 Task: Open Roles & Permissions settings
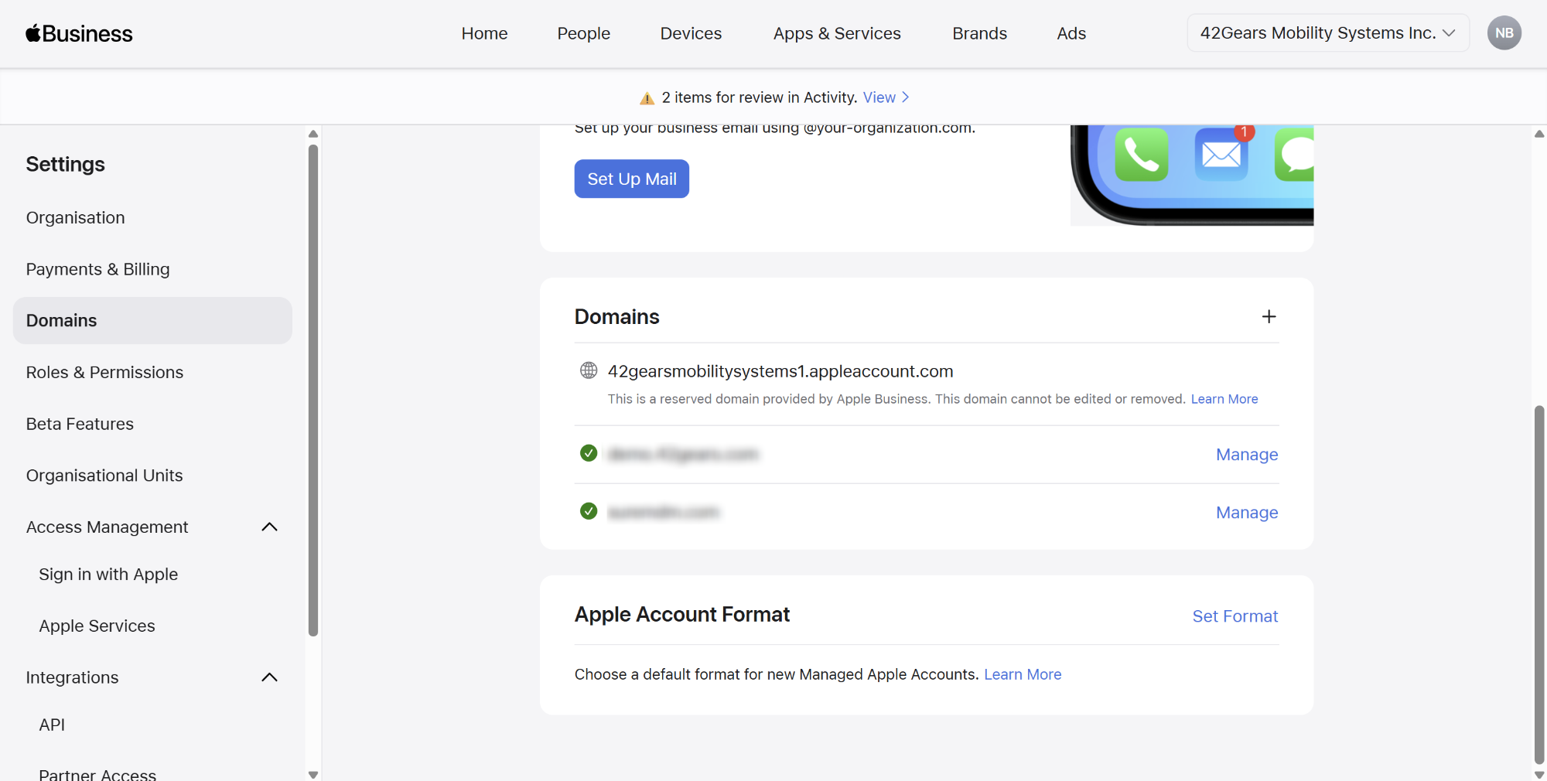click(x=152, y=372)
